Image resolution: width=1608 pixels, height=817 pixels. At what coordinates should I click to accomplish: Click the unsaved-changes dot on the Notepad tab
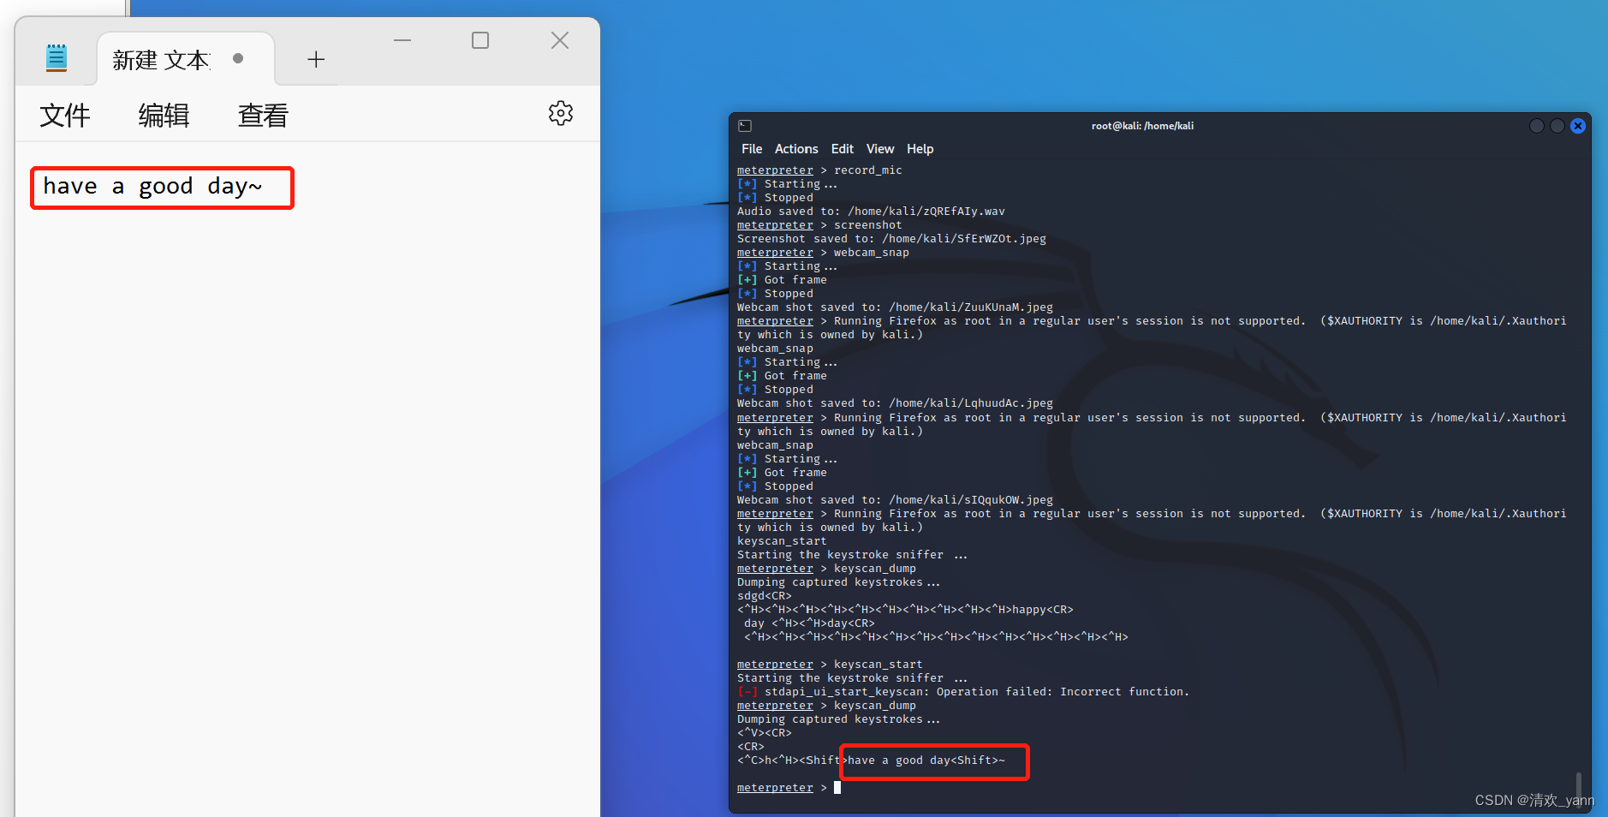[x=238, y=58]
